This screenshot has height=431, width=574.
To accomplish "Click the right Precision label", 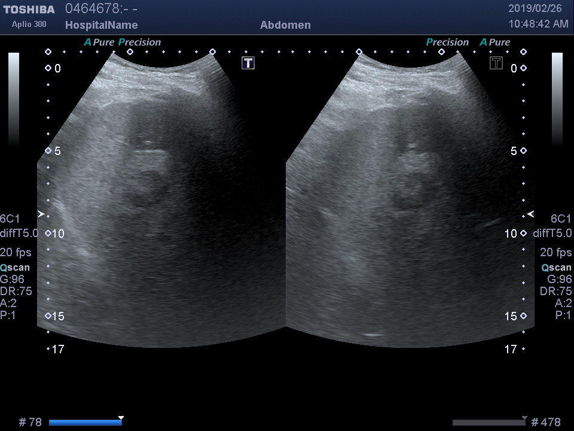I will pyautogui.click(x=447, y=42).
